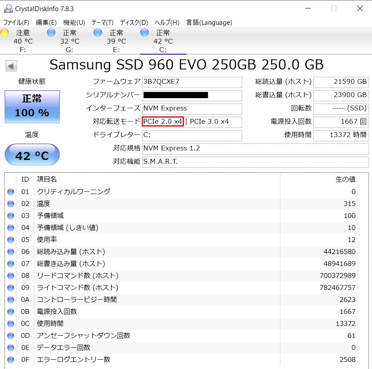Click status dot for ID 04 予備領域 (しきい値)

[x=11, y=228]
